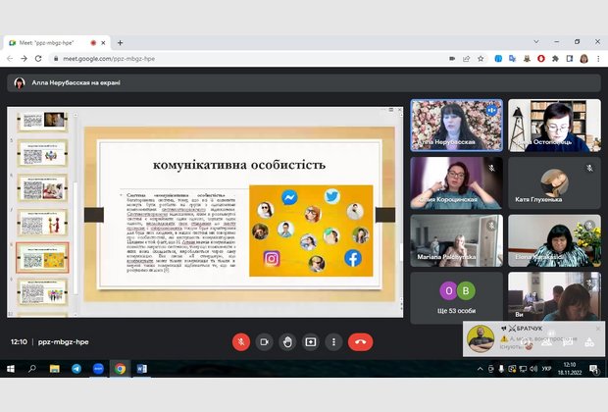The width and height of the screenshot is (608, 412).
Task: Open the Chrome three-dot menu
Action: (598, 59)
